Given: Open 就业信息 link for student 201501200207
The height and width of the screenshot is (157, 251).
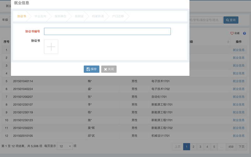Looking at the screenshot, I should click(x=238, y=97).
